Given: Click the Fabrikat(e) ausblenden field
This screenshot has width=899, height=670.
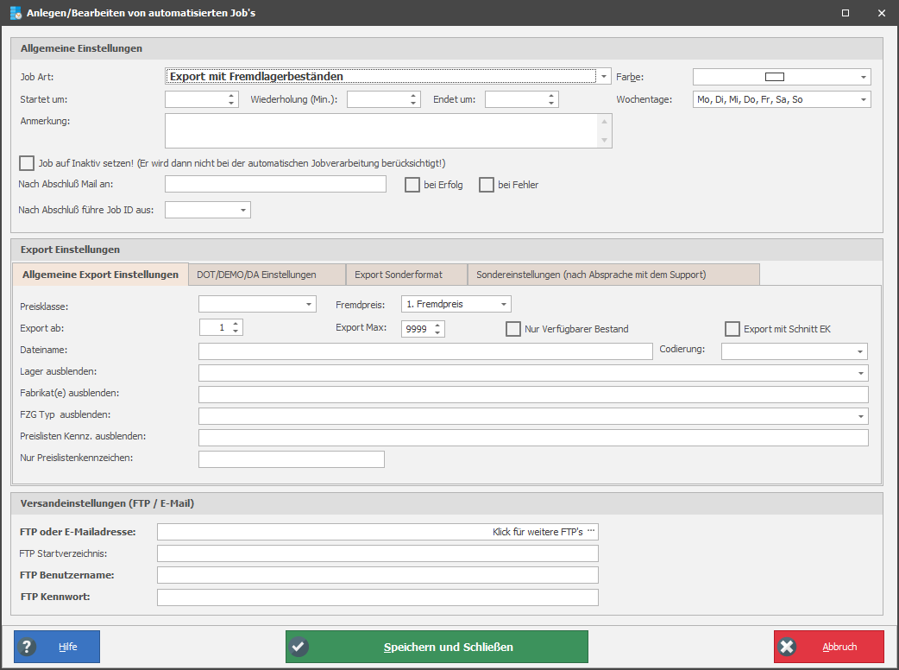Looking at the screenshot, I should (533, 394).
